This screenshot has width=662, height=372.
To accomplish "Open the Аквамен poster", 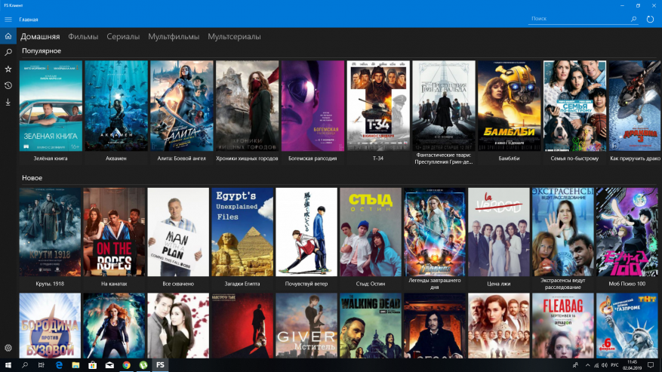I will pos(116,106).
